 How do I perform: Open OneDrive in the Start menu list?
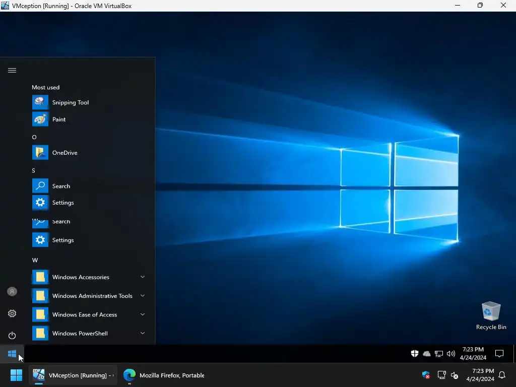[89, 153]
